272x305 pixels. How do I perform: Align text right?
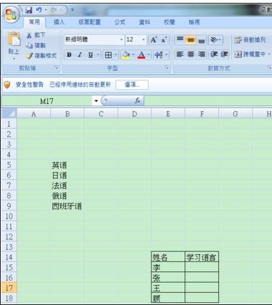202,54
